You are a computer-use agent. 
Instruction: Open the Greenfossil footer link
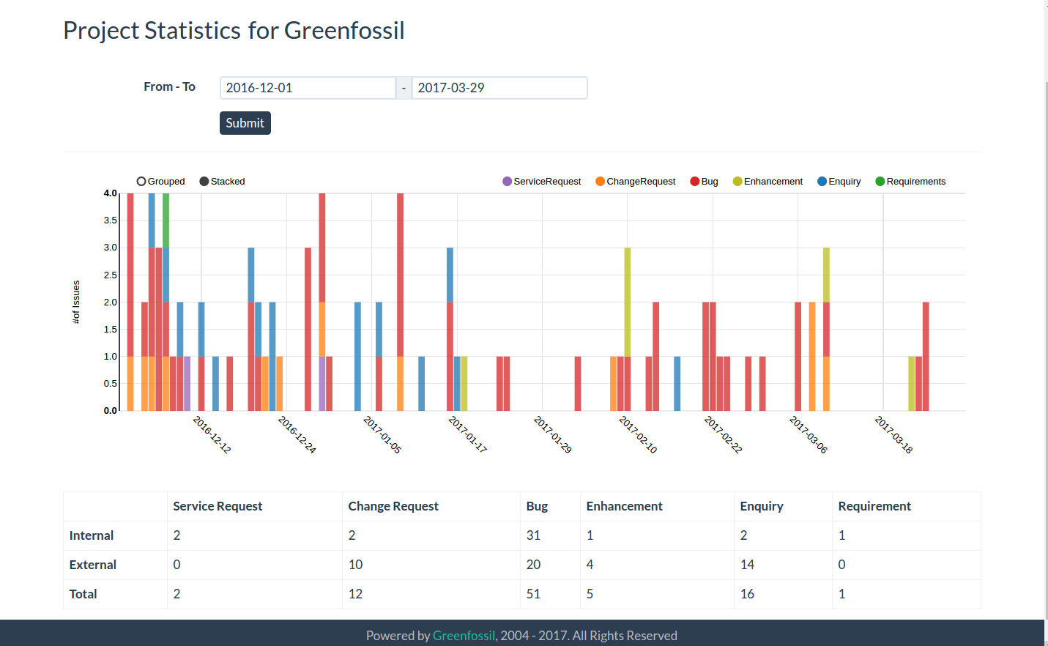click(x=464, y=636)
